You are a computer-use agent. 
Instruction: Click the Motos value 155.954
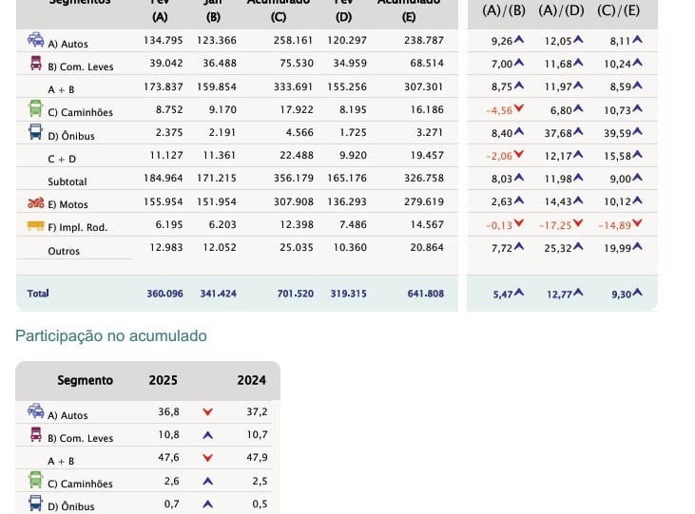[164, 201]
